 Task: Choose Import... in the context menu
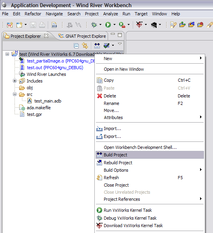(150, 128)
